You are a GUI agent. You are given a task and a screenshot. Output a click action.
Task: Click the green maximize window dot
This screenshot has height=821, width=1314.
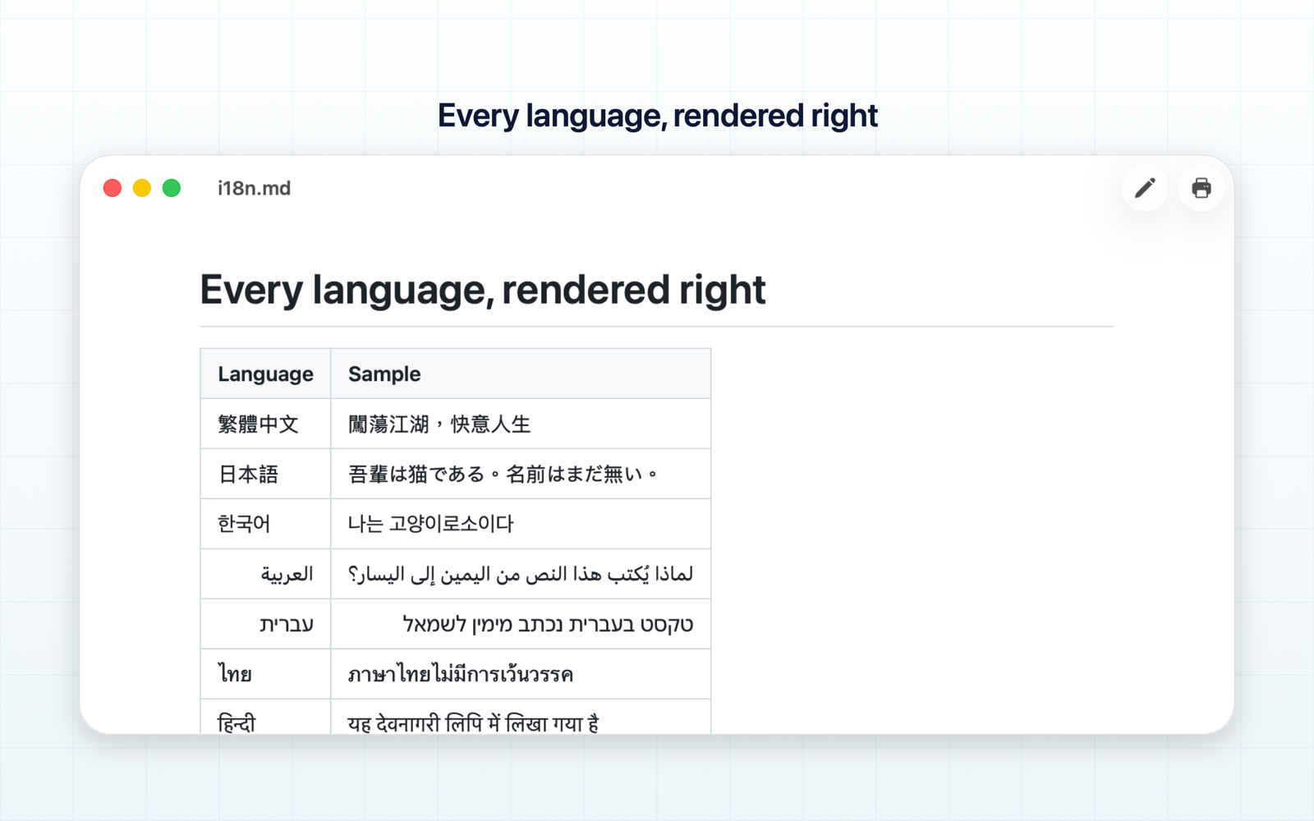pos(172,188)
